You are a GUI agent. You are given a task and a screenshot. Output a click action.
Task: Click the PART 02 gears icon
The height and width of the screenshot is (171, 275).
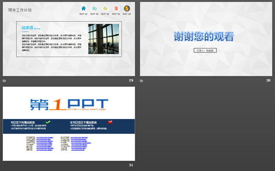click(94, 8)
